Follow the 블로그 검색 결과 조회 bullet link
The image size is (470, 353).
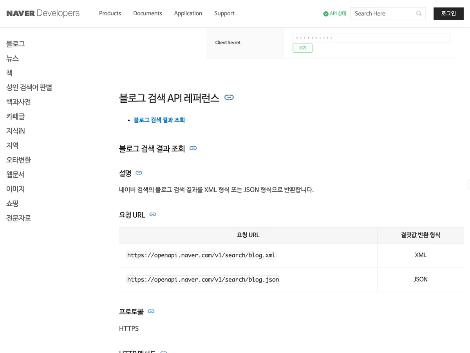159,120
